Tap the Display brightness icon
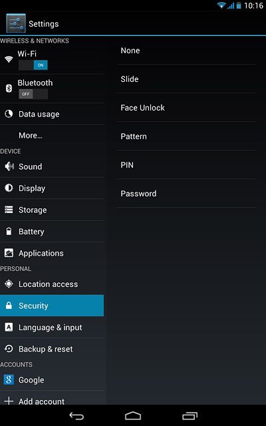This screenshot has width=266, height=426. (x=9, y=188)
